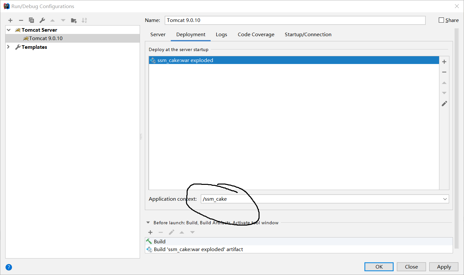Toggle the Share checkbox
Screen dimensions: 464x275
tap(441, 20)
